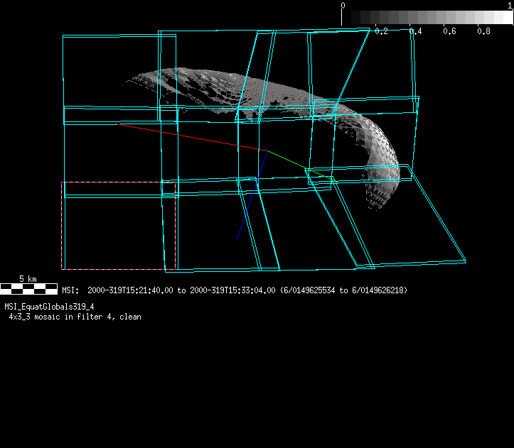This screenshot has height=448, width=514.
Task: Select the magenta dashed footprint frame
Action: point(62,226)
